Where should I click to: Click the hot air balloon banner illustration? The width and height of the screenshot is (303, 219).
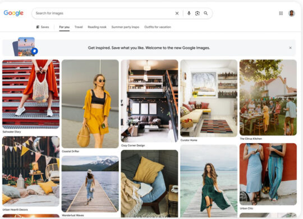(x=25, y=47)
